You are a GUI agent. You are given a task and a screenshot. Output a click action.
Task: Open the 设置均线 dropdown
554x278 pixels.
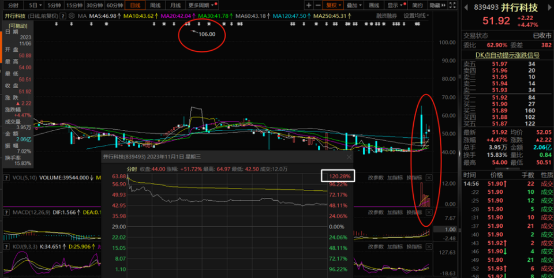click(416, 16)
